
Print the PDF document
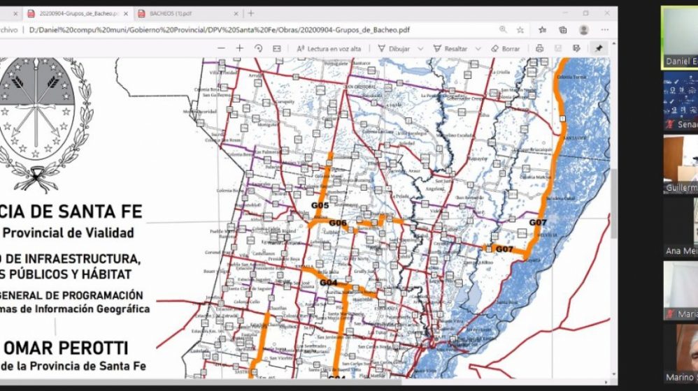coord(539,48)
